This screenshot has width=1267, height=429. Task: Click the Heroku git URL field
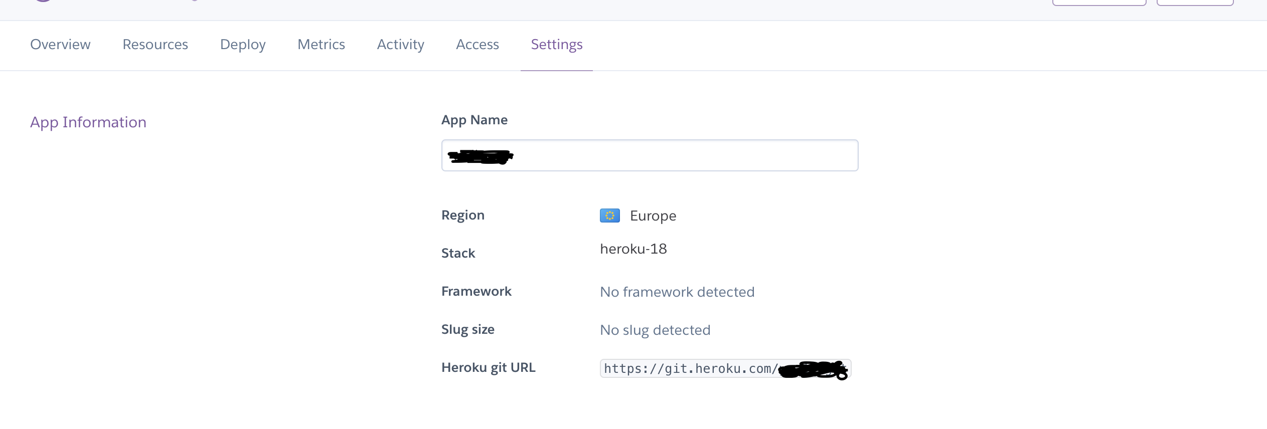pyautogui.click(x=725, y=368)
